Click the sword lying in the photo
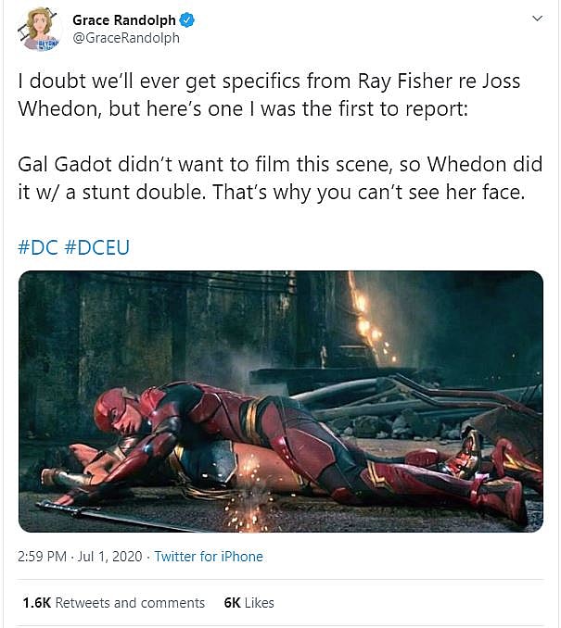This screenshot has height=628, width=561. point(102,512)
